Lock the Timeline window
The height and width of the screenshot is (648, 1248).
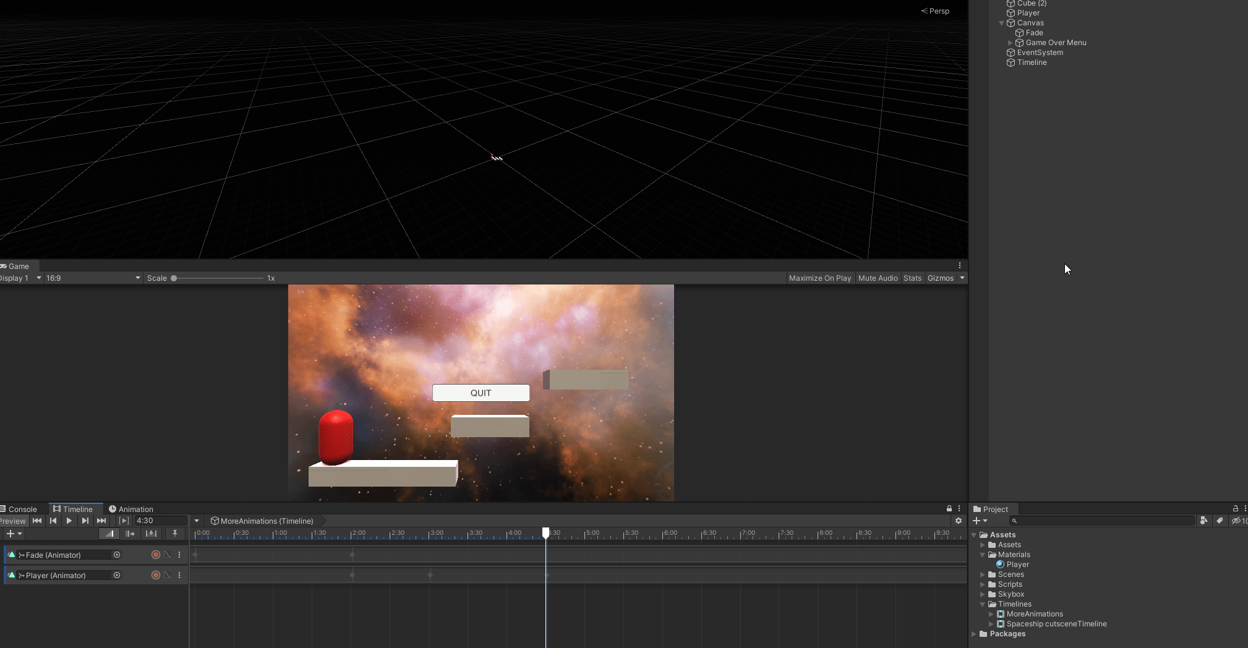click(949, 509)
